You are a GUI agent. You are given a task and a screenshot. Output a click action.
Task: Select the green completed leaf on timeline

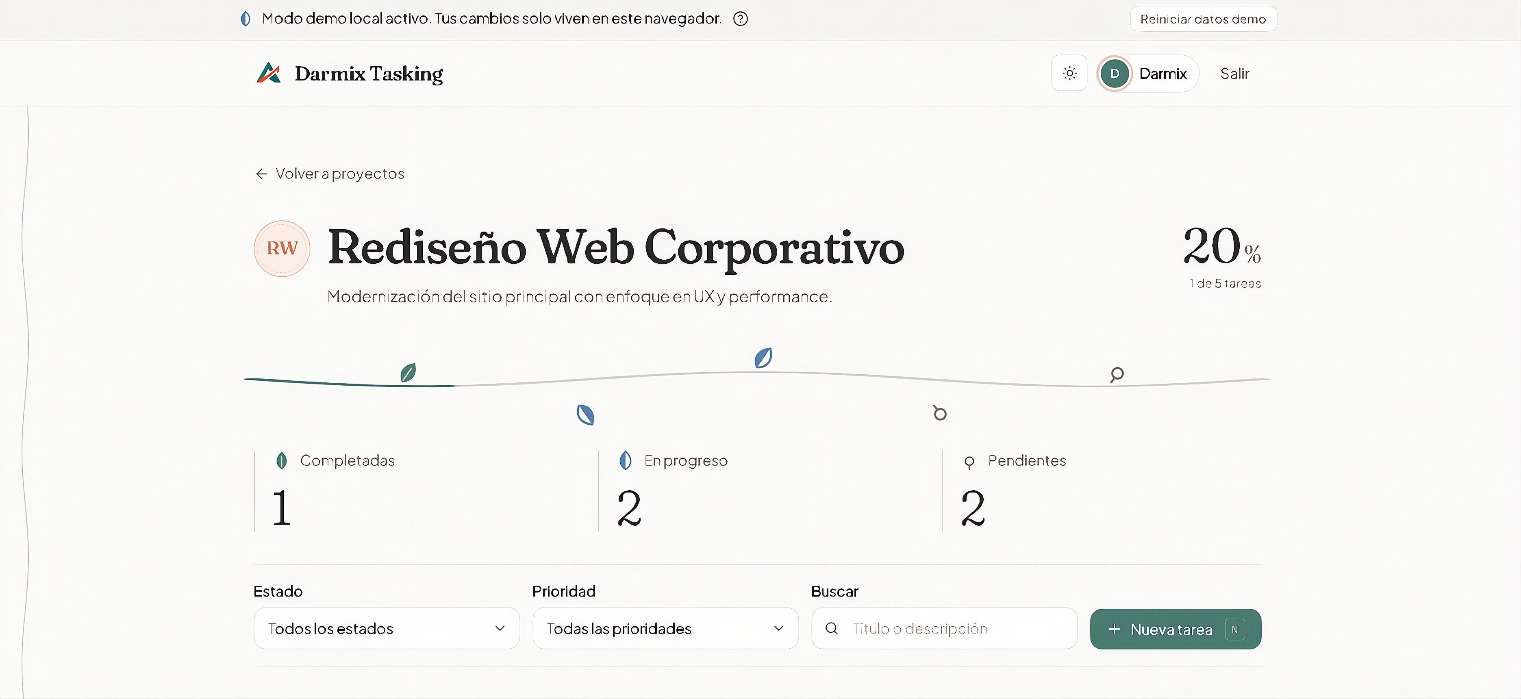(x=408, y=373)
